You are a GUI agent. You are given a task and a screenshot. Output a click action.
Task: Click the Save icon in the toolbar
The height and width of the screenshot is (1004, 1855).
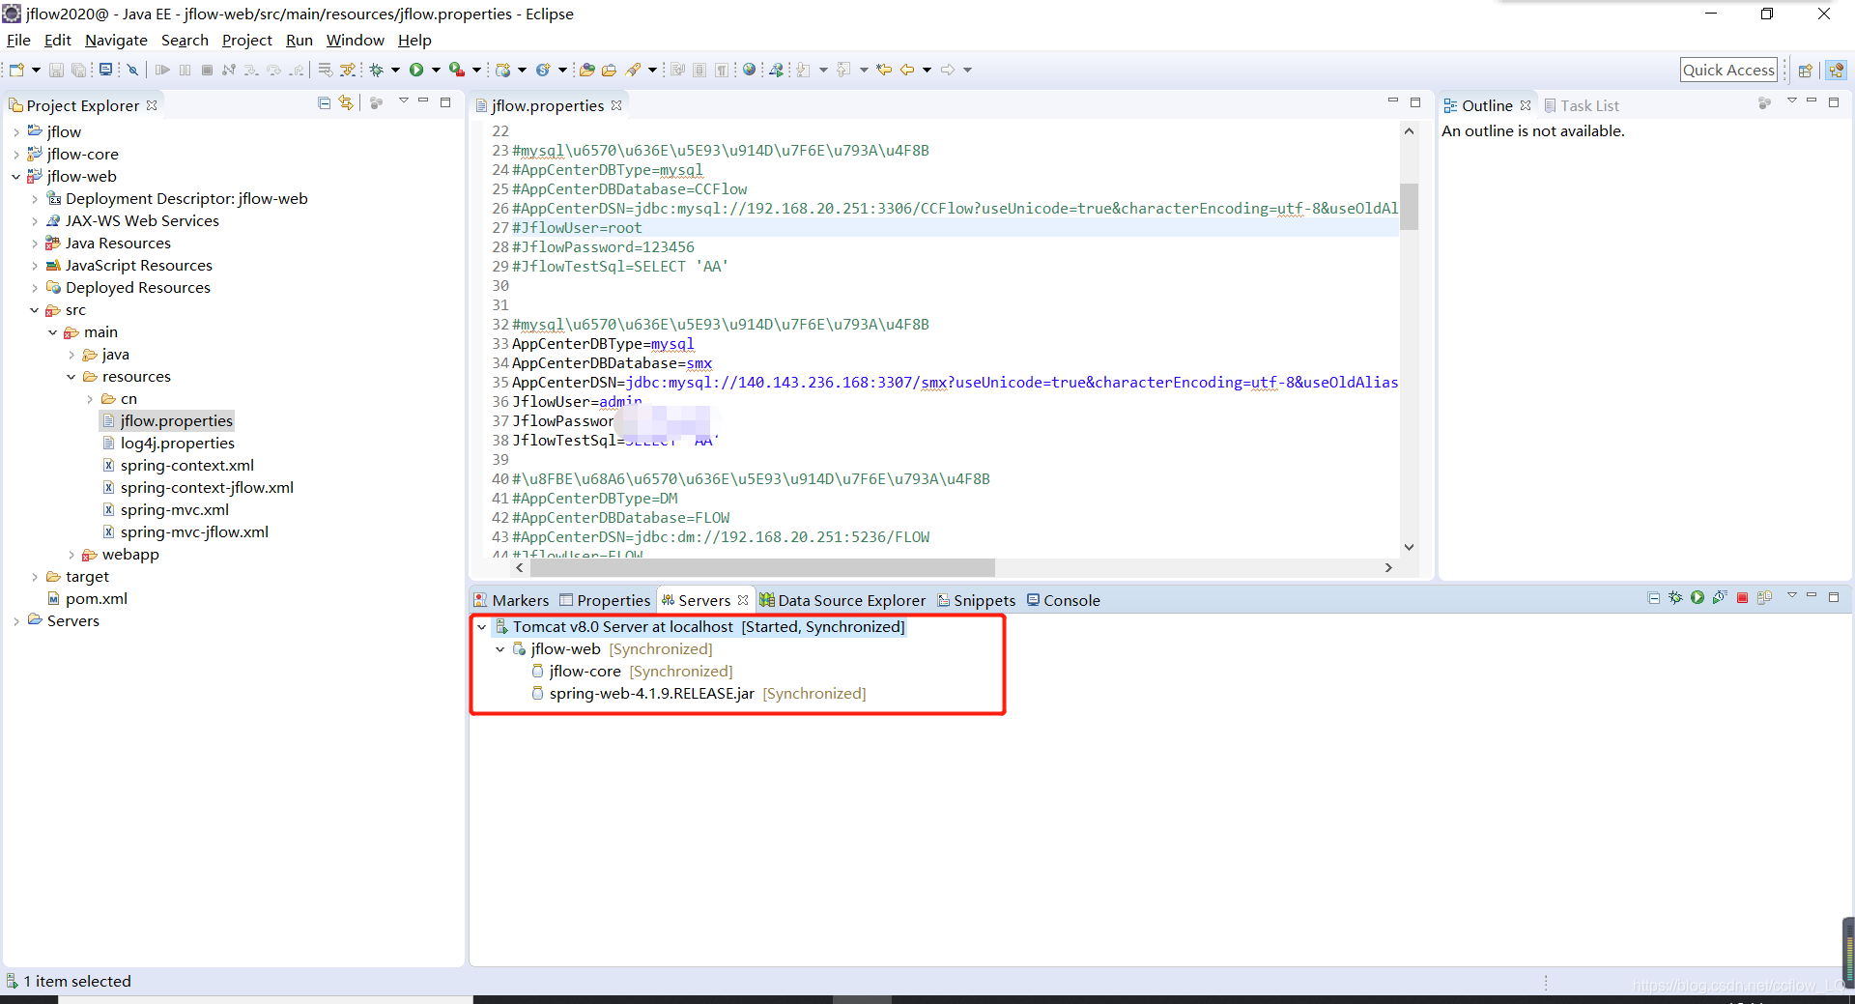pos(56,70)
